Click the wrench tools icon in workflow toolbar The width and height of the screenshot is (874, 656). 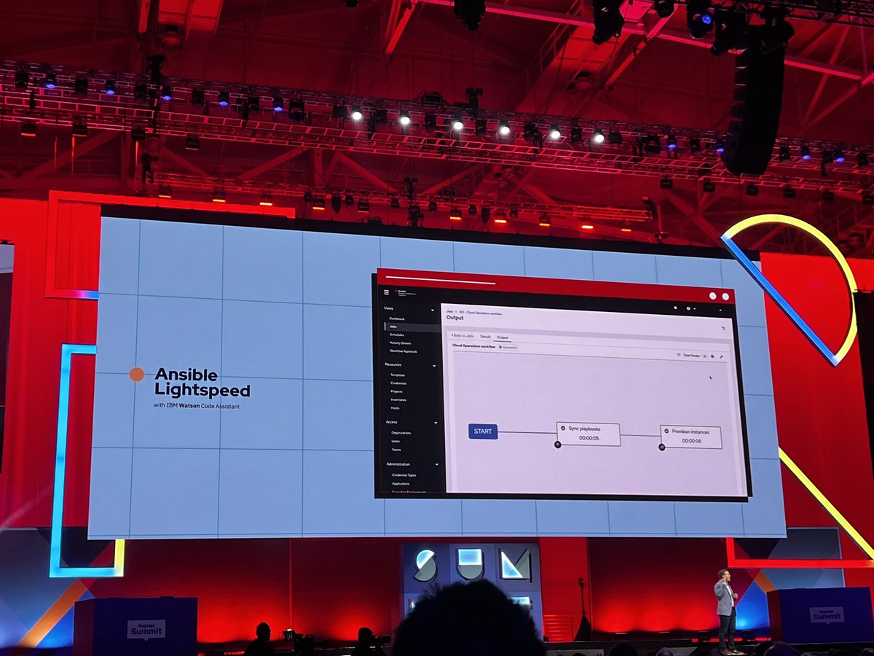pyautogui.click(x=721, y=356)
